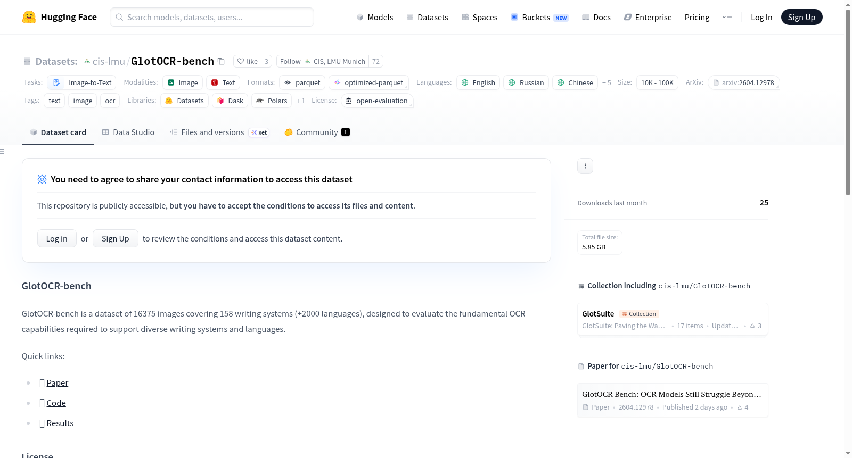Open the Paper quick link
This screenshot has width=852, height=458.
[58, 383]
